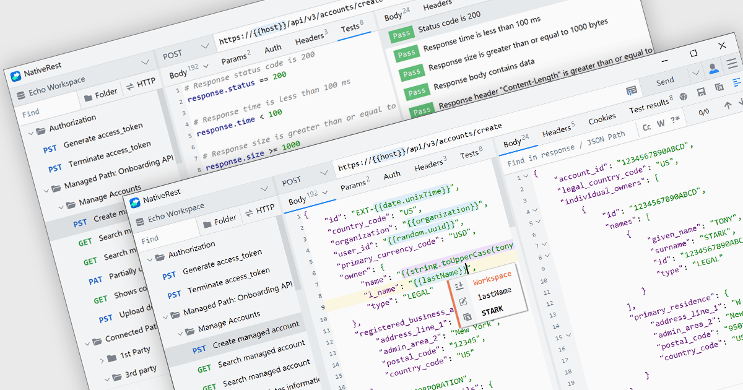743x390 pixels.
Task: Open the Params tab in front window
Action: point(355,184)
